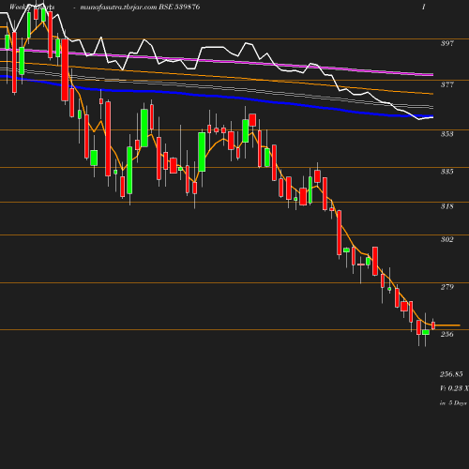Click the 353 price axis label
This screenshot has width=469, height=469.
(446, 134)
